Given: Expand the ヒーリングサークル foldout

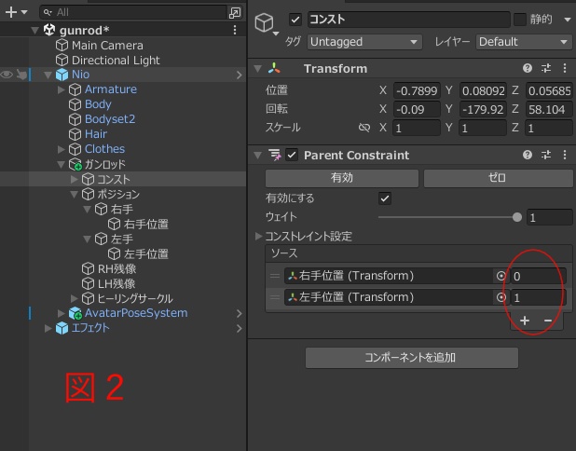Looking at the screenshot, I should coord(75,298).
